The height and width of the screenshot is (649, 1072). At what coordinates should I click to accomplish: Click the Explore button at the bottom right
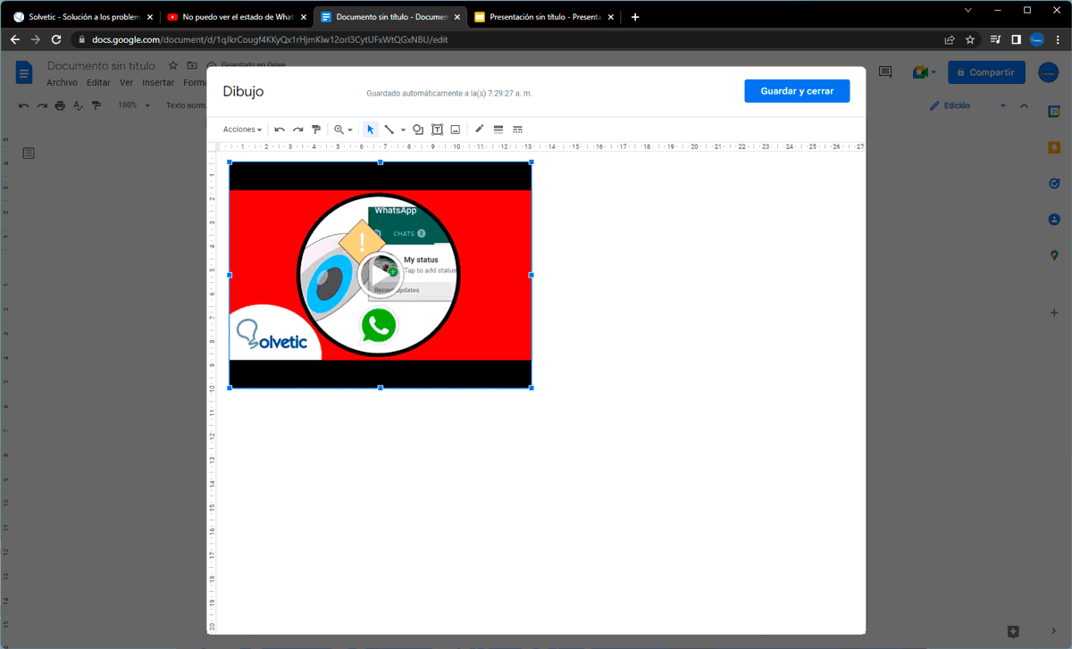1013,631
